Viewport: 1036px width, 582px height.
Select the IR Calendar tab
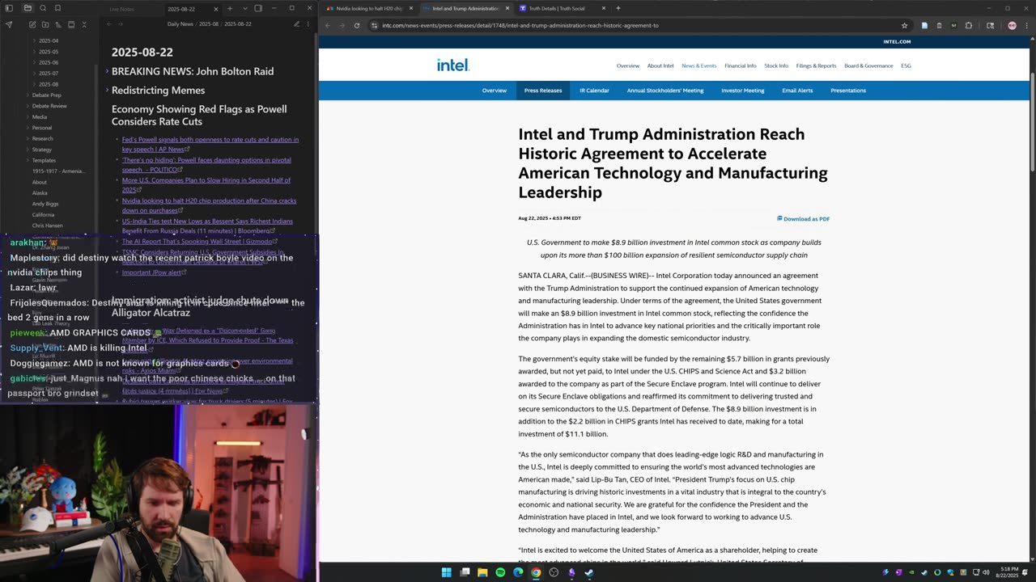tap(594, 91)
